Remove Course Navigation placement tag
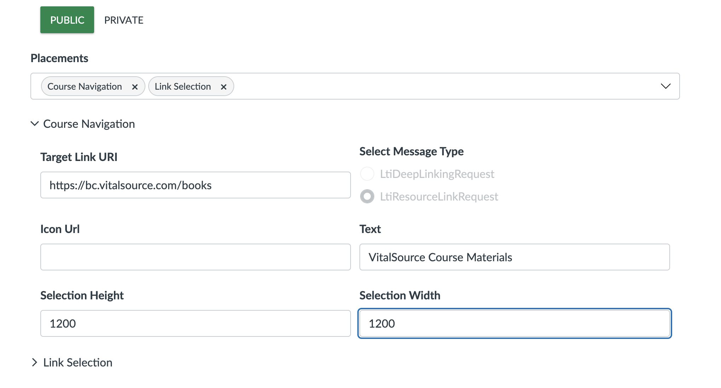Viewport: 721px width, 388px height. tap(134, 86)
